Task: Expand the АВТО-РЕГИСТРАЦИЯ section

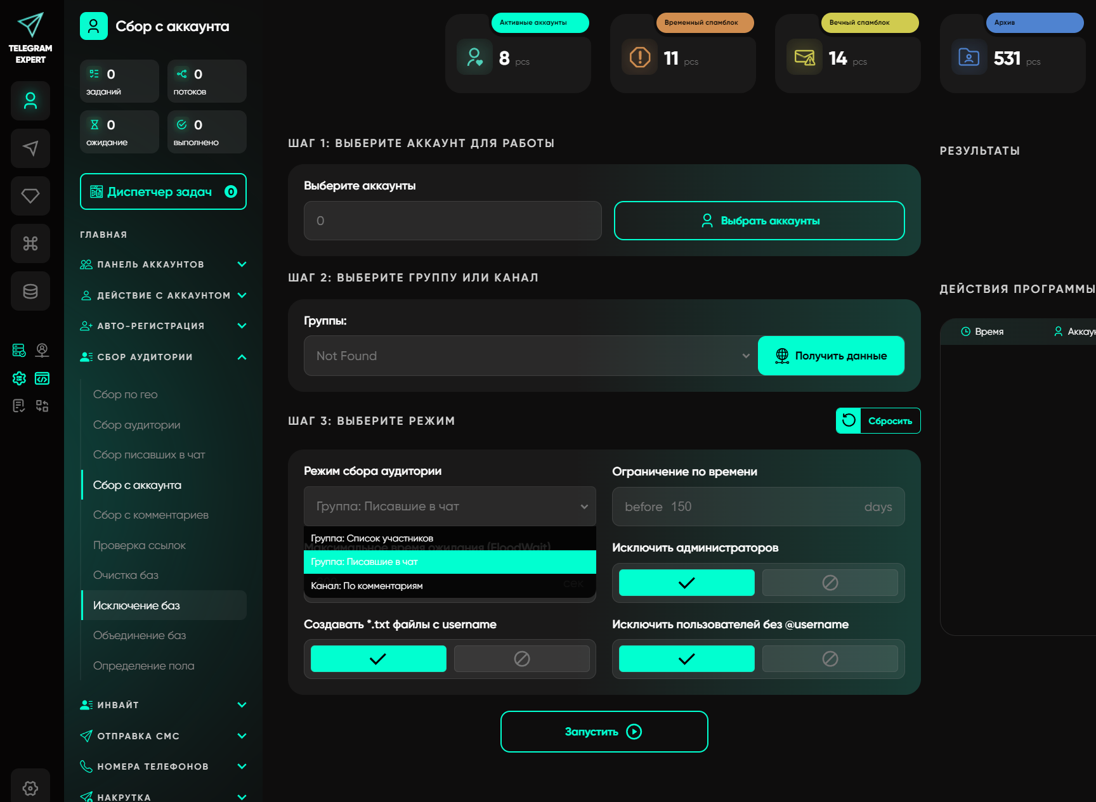Action: 163,326
